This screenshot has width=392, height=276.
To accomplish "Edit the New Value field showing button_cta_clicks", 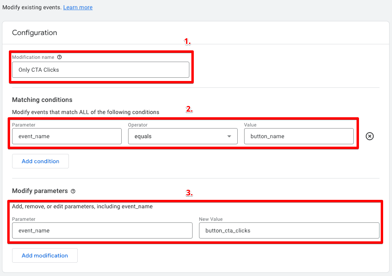I will 289,230.
